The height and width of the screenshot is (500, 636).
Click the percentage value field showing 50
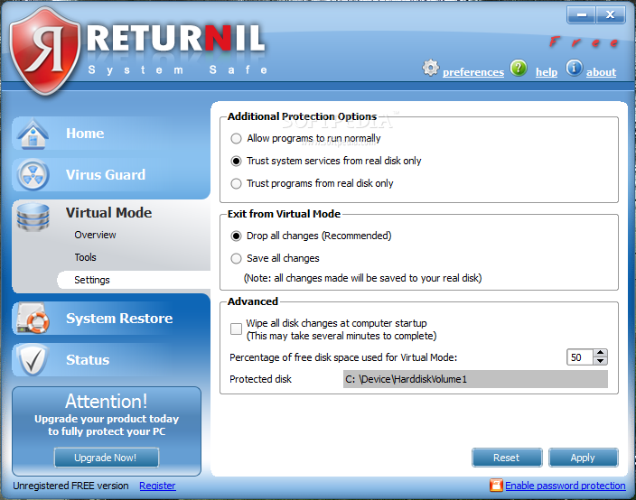pos(580,357)
